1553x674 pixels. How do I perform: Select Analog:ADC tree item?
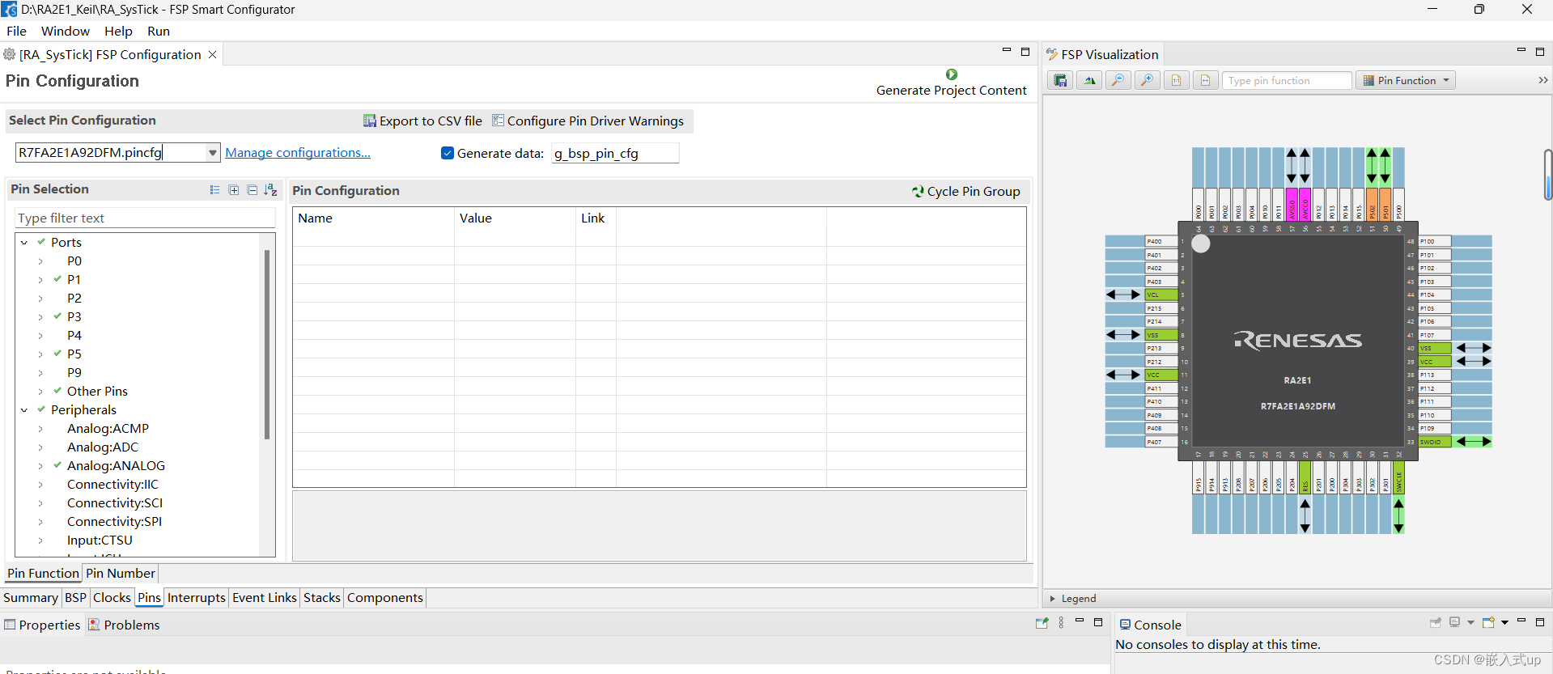click(x=103, y=447)
